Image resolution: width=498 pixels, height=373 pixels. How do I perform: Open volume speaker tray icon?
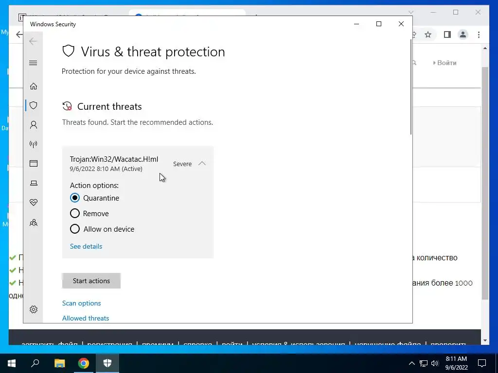click(435, 363)
